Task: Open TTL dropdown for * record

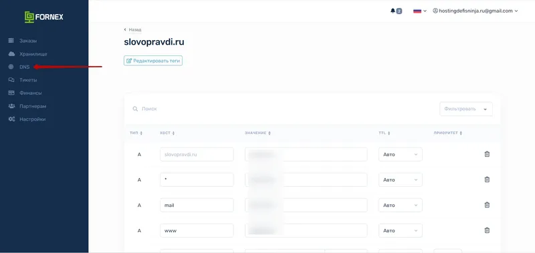Action: tap(400, 180)
